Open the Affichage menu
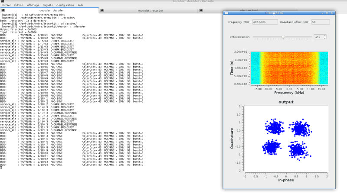 tap(33, 5)
